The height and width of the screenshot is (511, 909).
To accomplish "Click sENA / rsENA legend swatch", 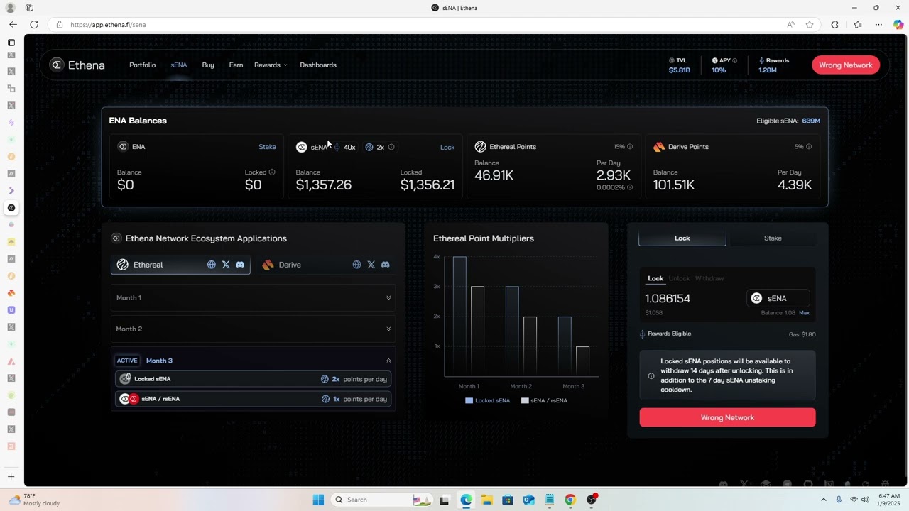I will coord(525,400).
